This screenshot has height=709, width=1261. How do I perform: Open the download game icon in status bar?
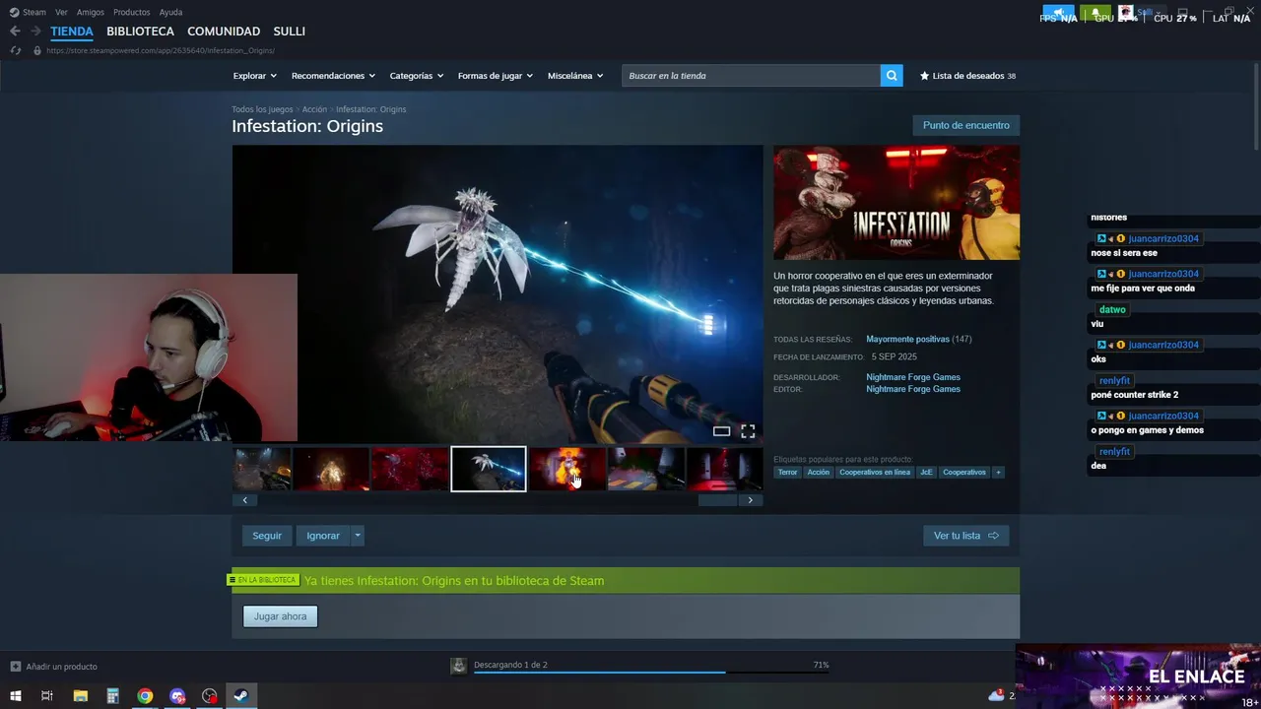tap(459, 666)
